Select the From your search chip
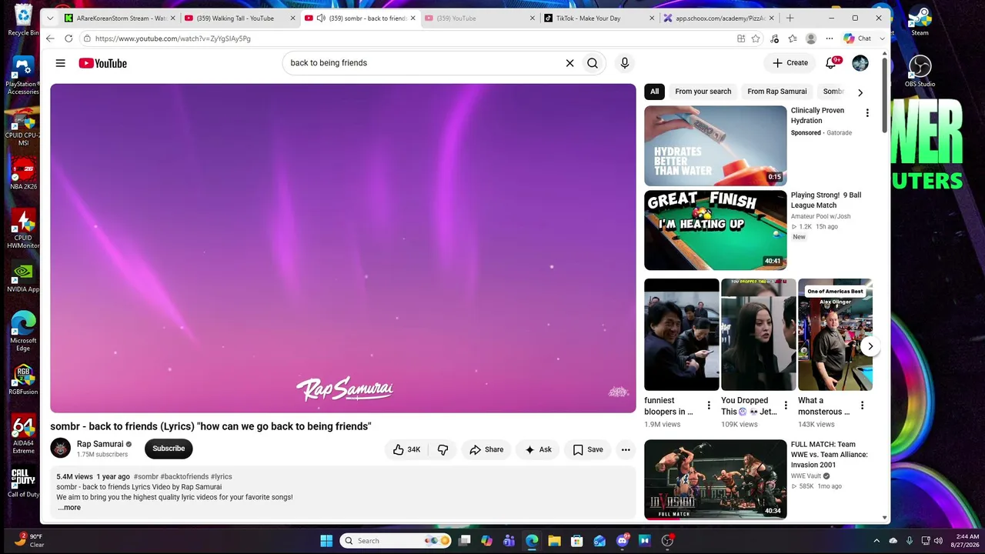 [x=703, y=92]
